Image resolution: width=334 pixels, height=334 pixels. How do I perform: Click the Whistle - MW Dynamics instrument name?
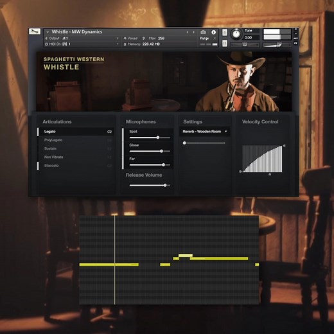(77, 32)
